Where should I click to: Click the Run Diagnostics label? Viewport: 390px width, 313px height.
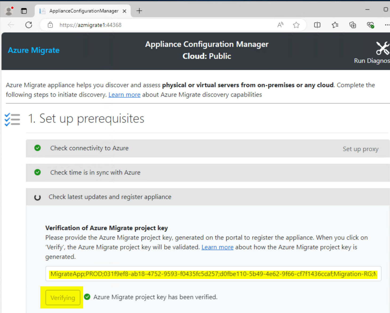372,61
